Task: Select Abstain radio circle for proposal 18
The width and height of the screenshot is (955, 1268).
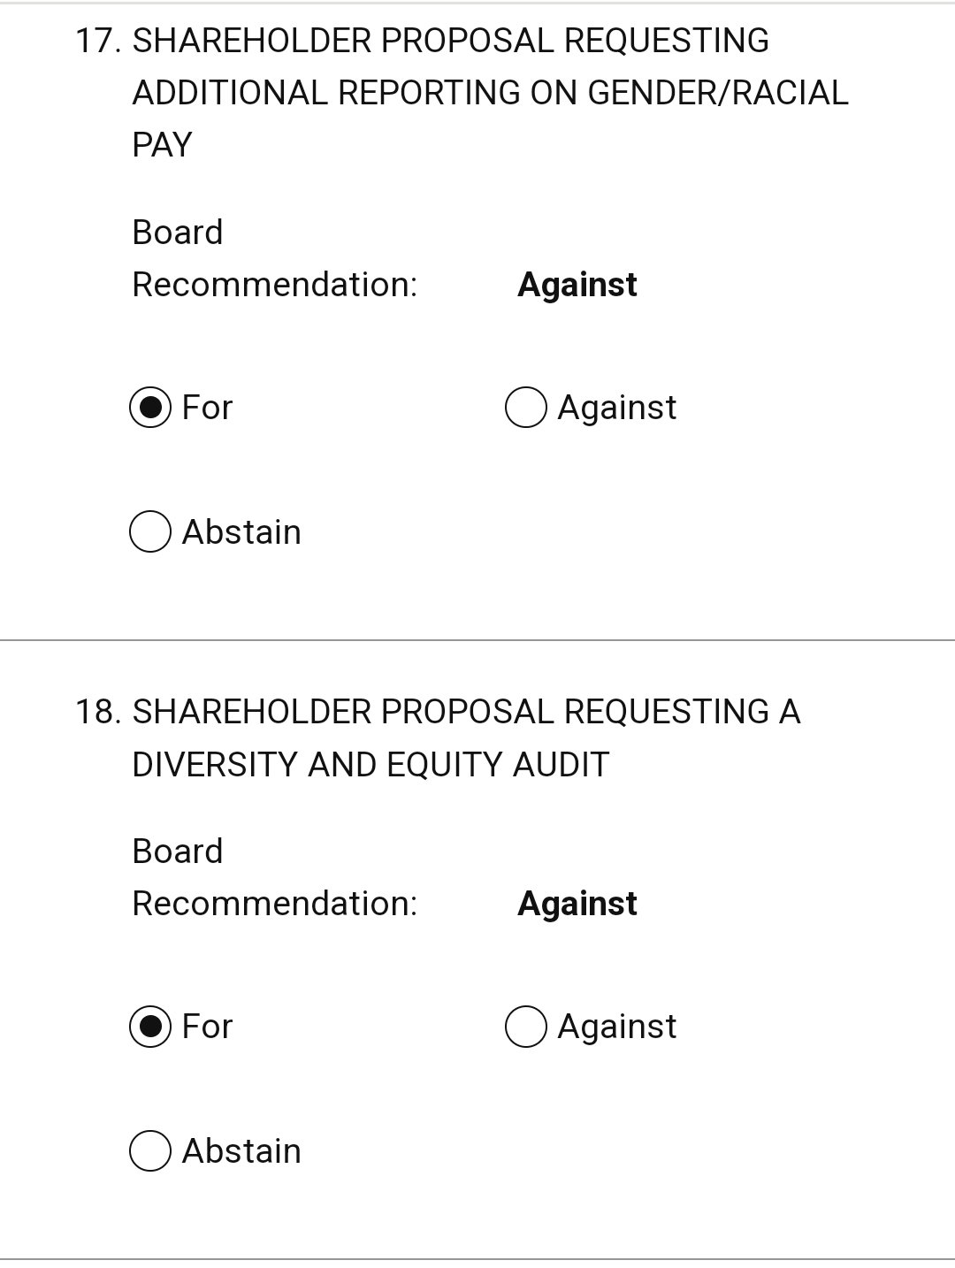Action: pos(150,1150)
